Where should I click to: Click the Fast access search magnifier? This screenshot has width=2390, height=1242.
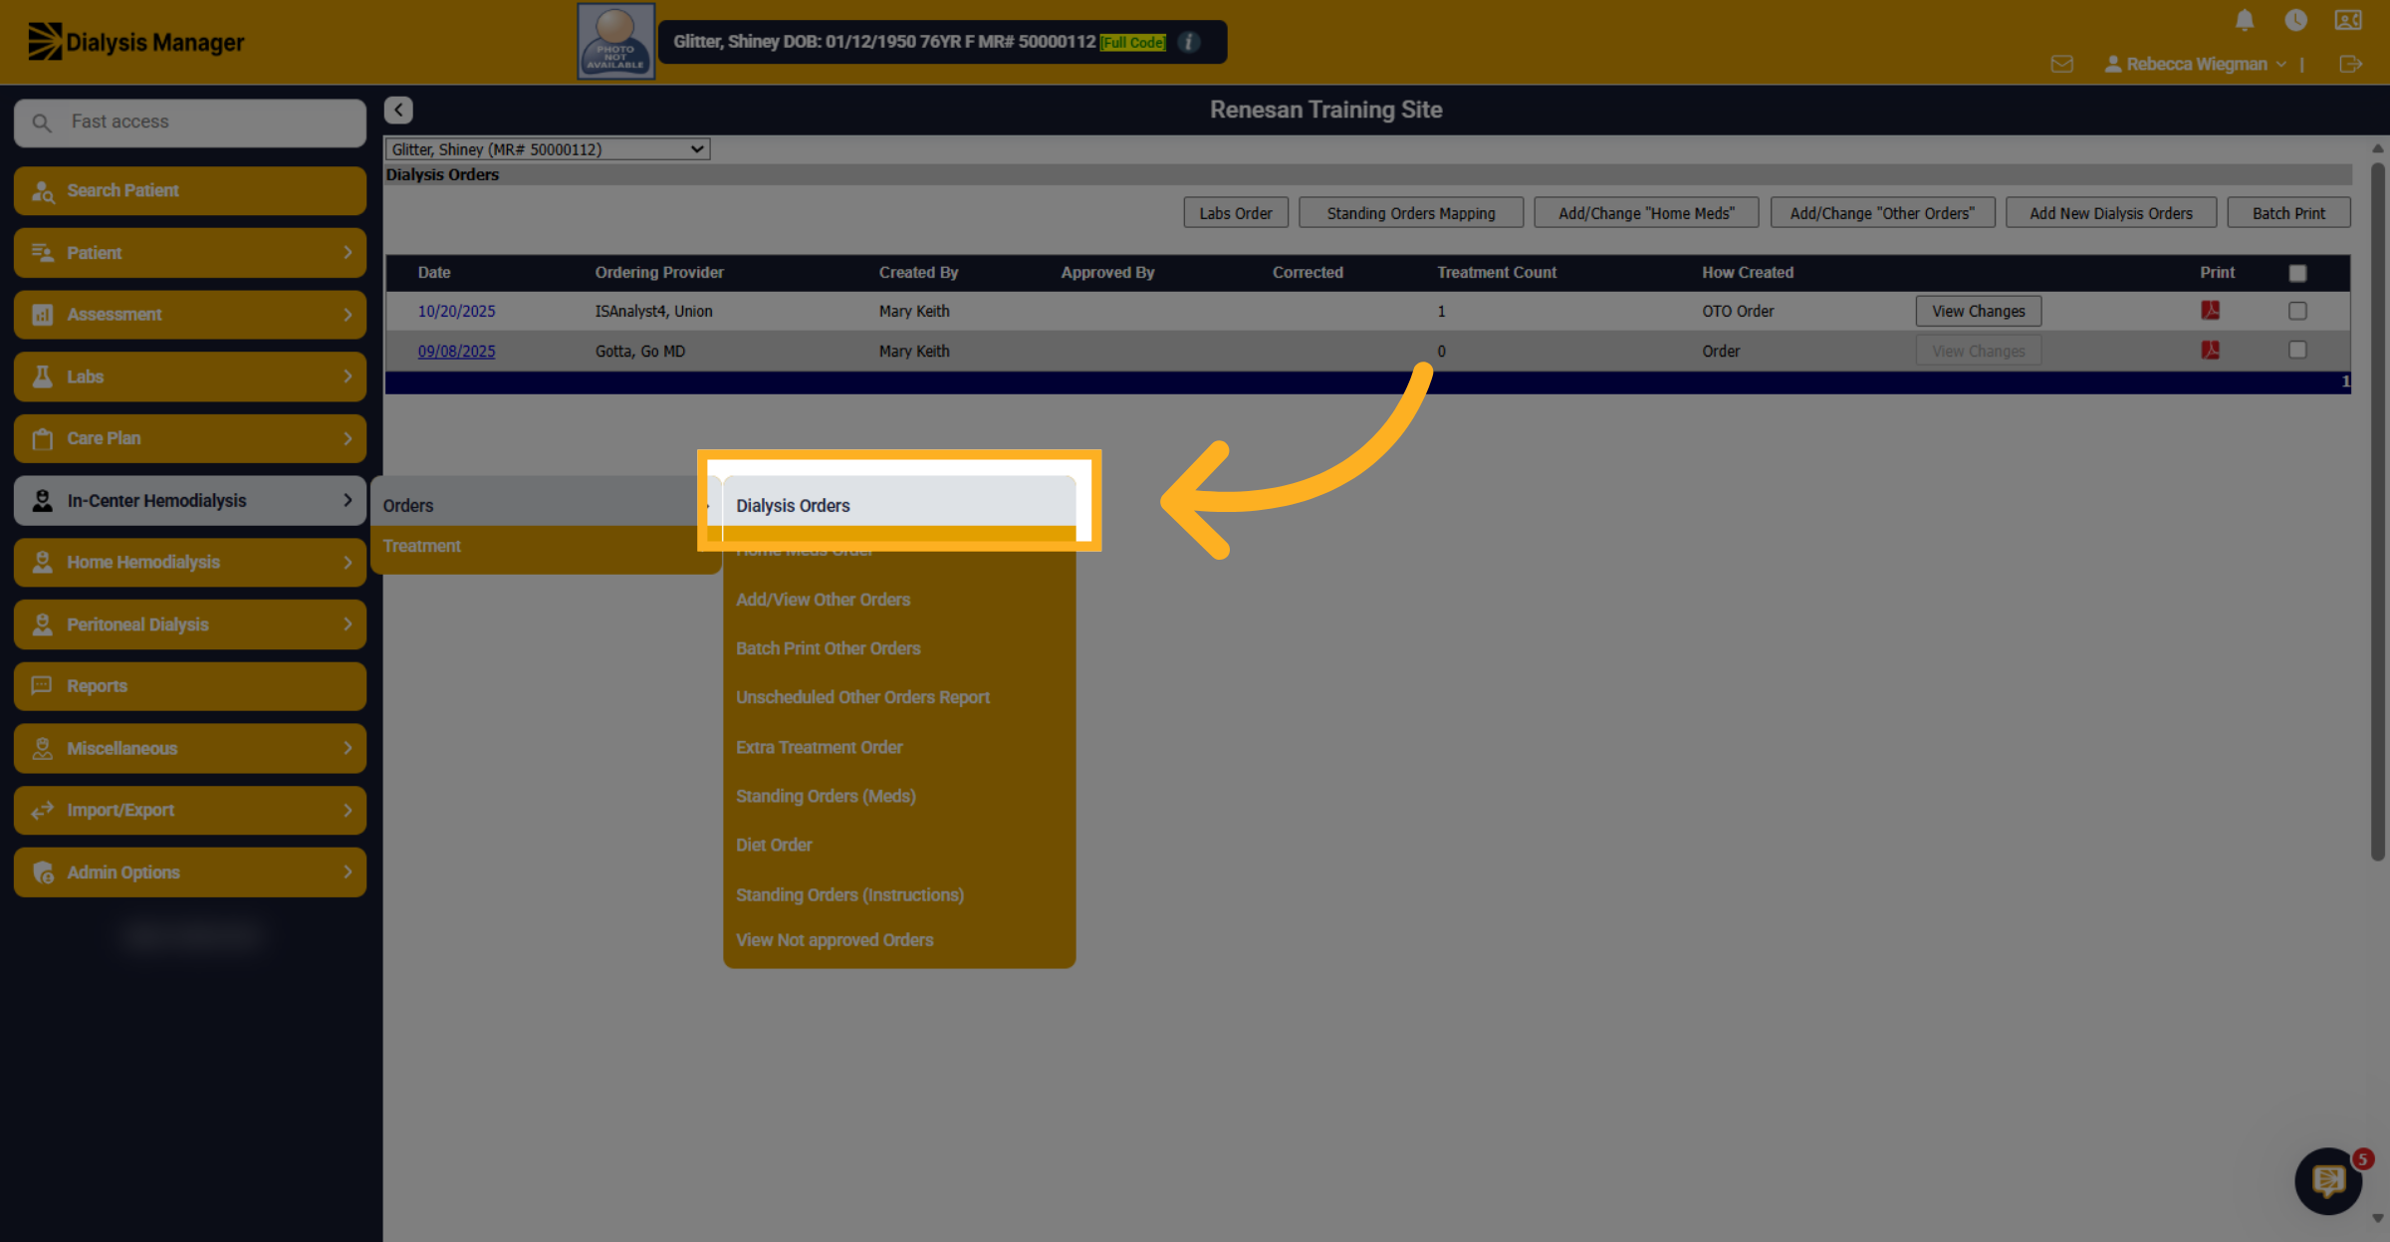[41, 123]
